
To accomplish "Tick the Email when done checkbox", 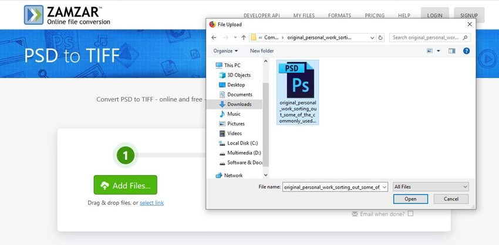I will coord(410,213).
